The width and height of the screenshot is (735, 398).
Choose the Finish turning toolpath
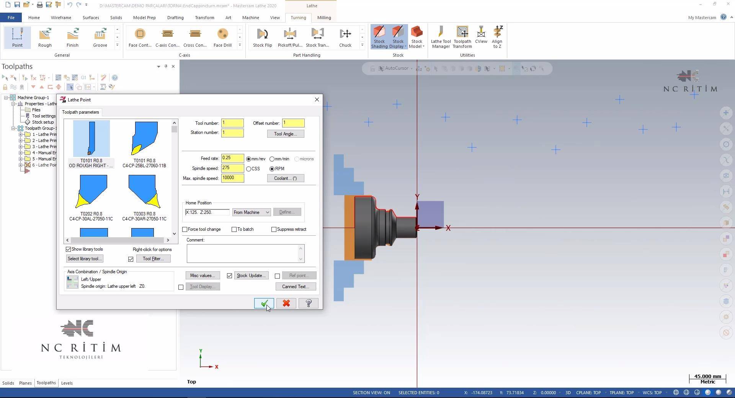point(72,37)
